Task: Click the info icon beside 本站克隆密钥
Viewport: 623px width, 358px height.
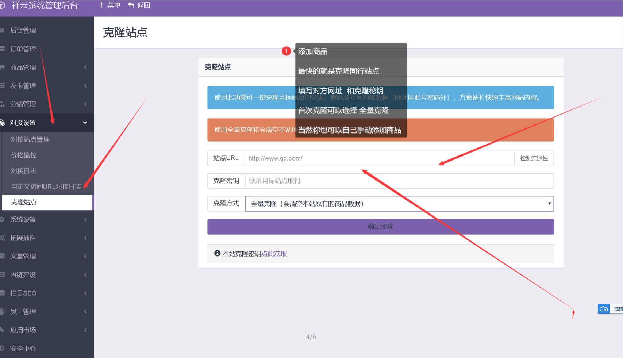Action: [x=217, y=253]
